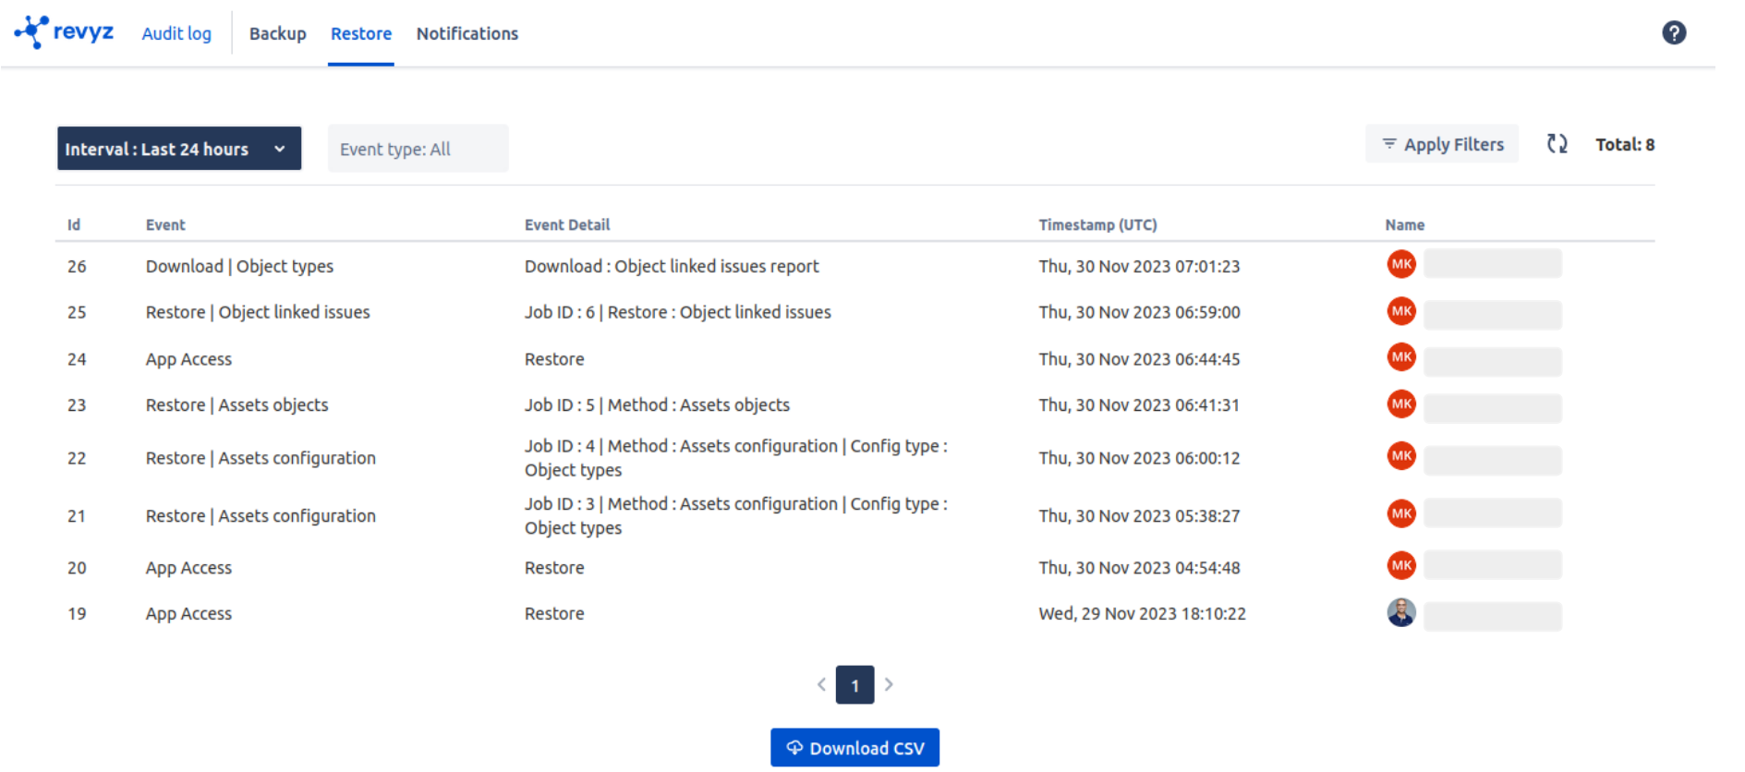
Task: Go to the previous page arrow
Action: tap(821, 684)
